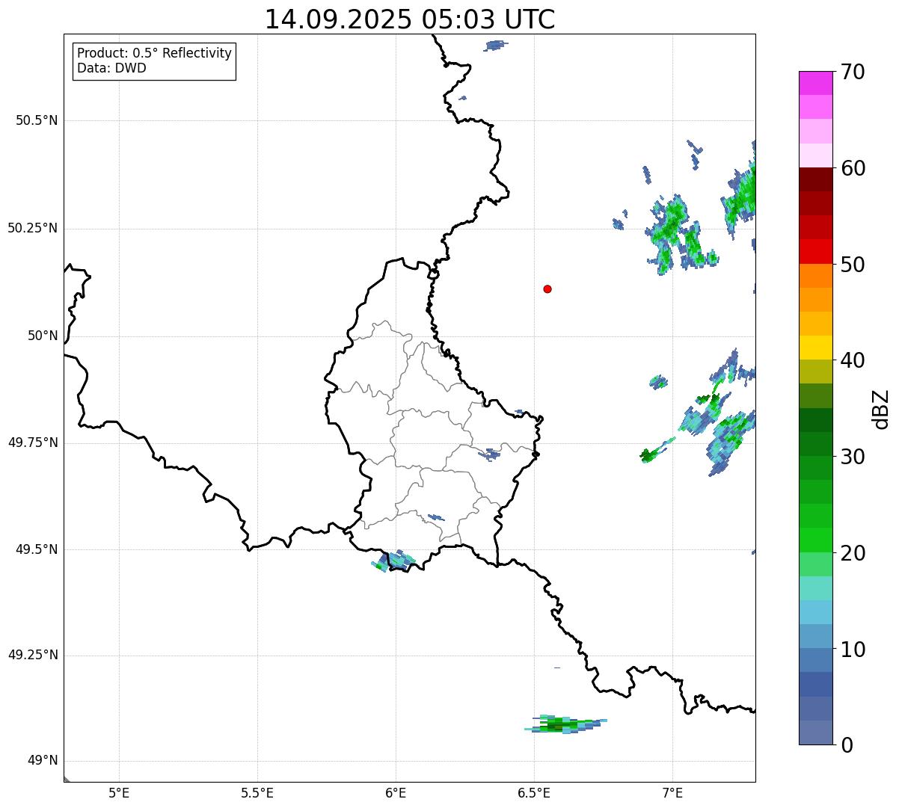This screenshot has height=808, width=899.
Task: Click the yellow colorbar segment above 40
Action: [x=815, y=348]
